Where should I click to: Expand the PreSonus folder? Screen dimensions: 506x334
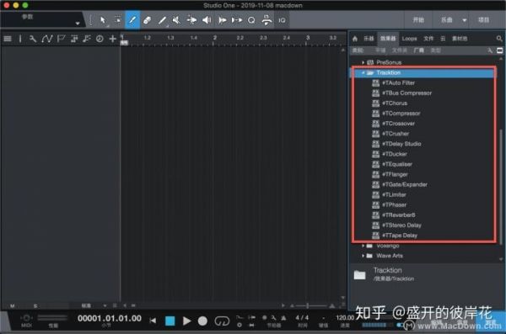click(363, 62)
